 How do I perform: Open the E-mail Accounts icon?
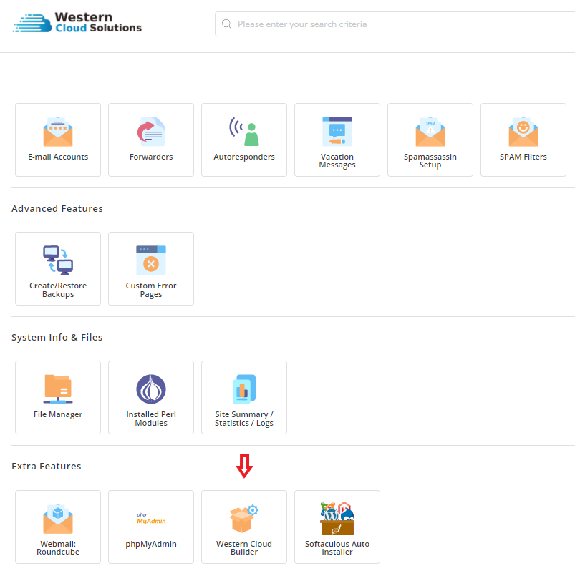(58, 132)
